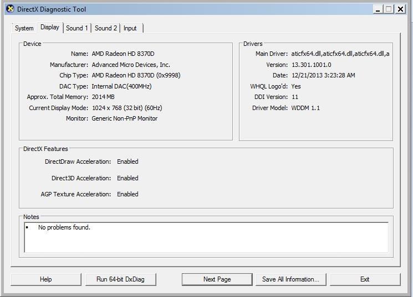Click WHQL Logo'd value 'Yes'
This screenshot has width=413, height=297.
tap(296, 86)
